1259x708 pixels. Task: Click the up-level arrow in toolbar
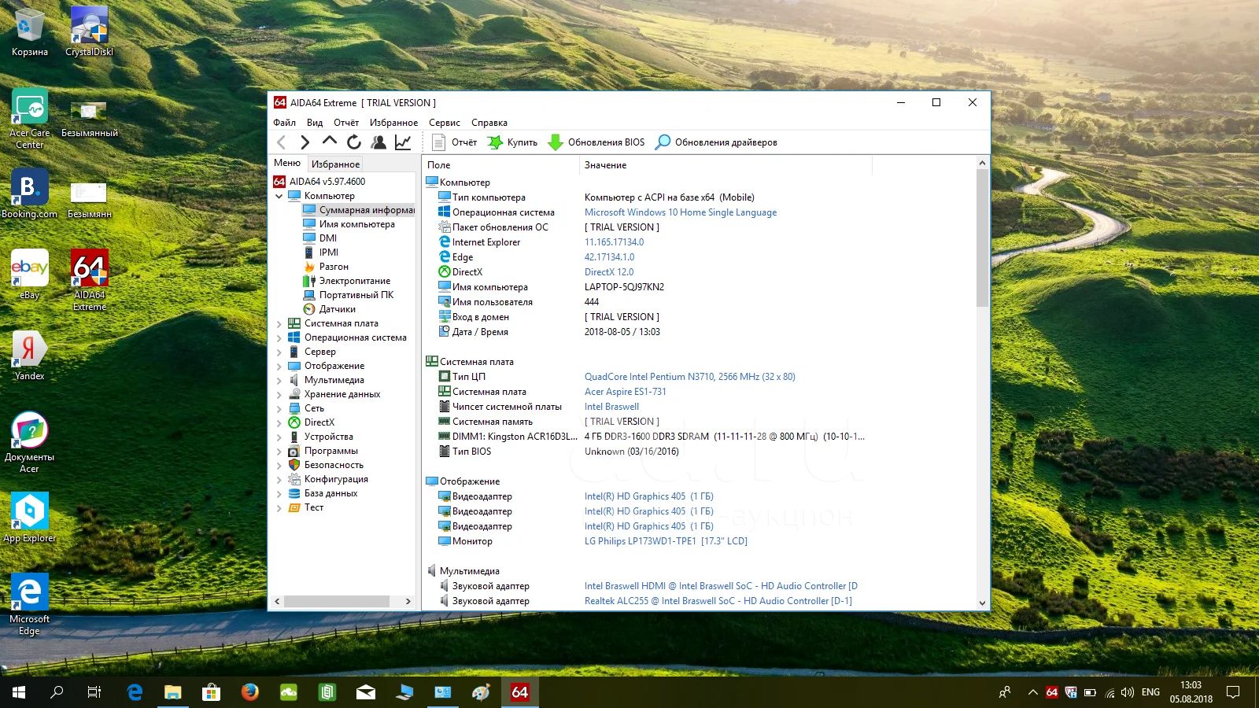coord(330,142)
